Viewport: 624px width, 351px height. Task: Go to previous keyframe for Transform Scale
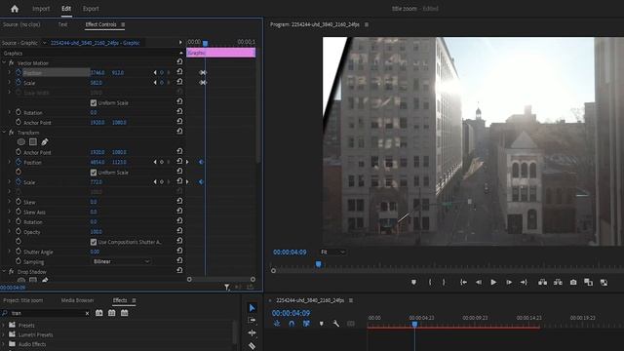[155, 182]
